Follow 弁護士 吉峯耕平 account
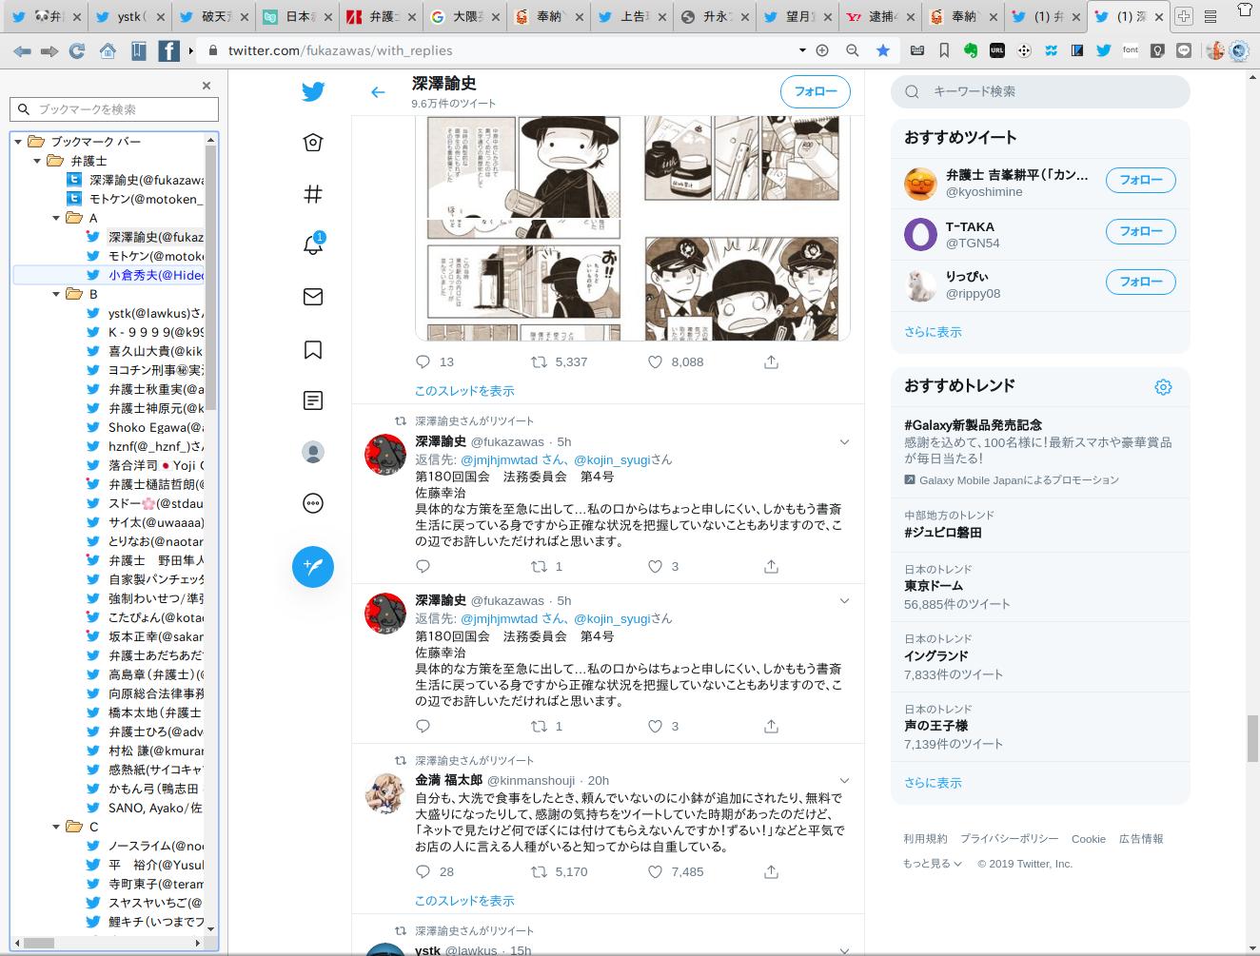 coord(1141,180)
